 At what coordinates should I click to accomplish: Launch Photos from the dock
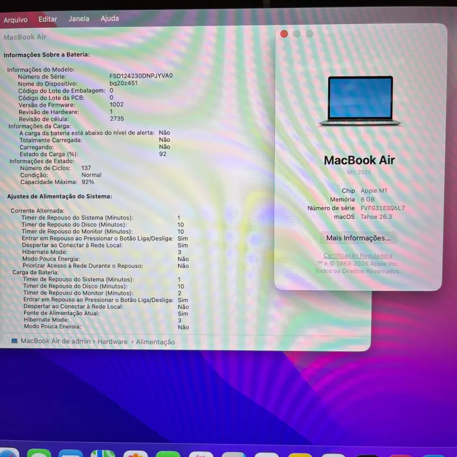135,453
